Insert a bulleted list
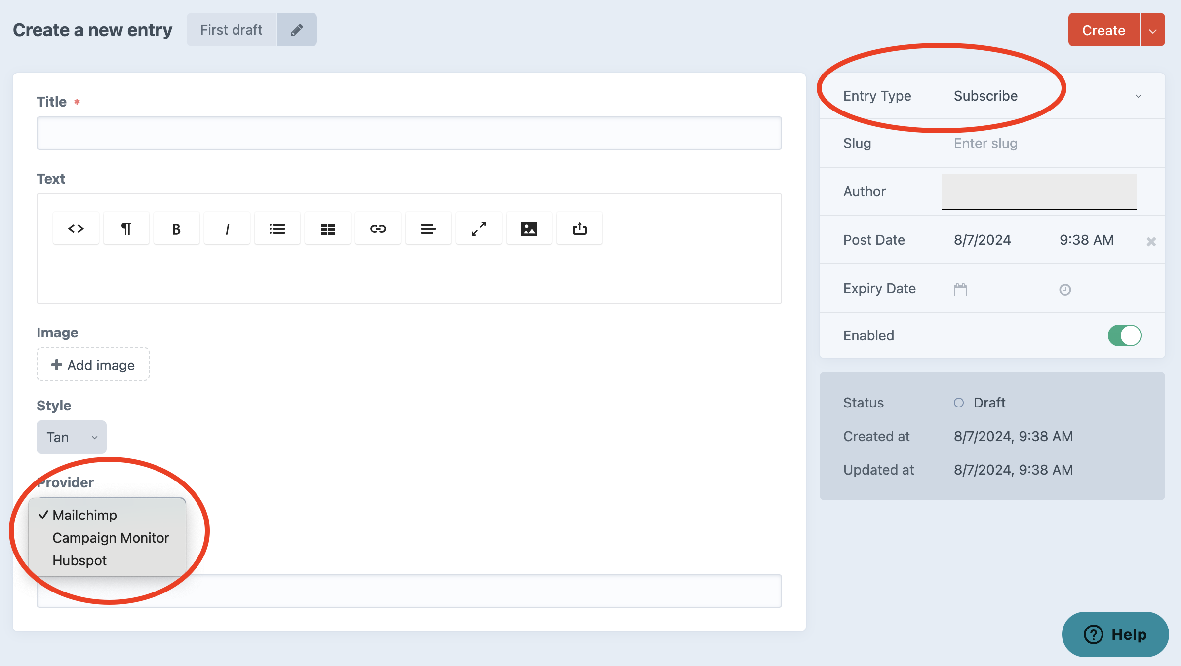 277,228
